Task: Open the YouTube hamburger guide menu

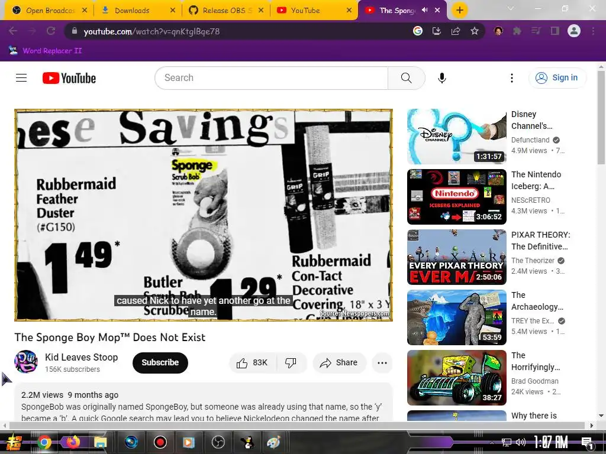Action: point(21,78)
